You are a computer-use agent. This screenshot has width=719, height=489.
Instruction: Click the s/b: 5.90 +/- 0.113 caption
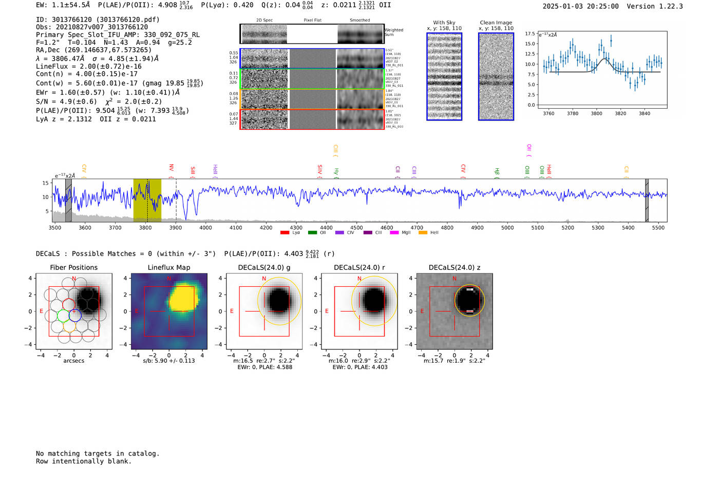[x=169, y=361]
